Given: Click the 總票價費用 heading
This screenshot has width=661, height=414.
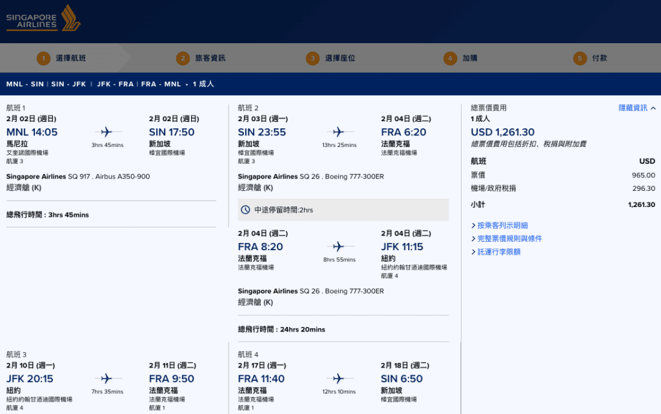Looking at the screenshot, I should [488, 108].
